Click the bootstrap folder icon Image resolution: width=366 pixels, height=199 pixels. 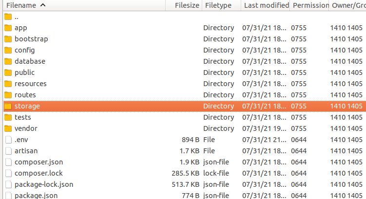(x=8, y=39)
